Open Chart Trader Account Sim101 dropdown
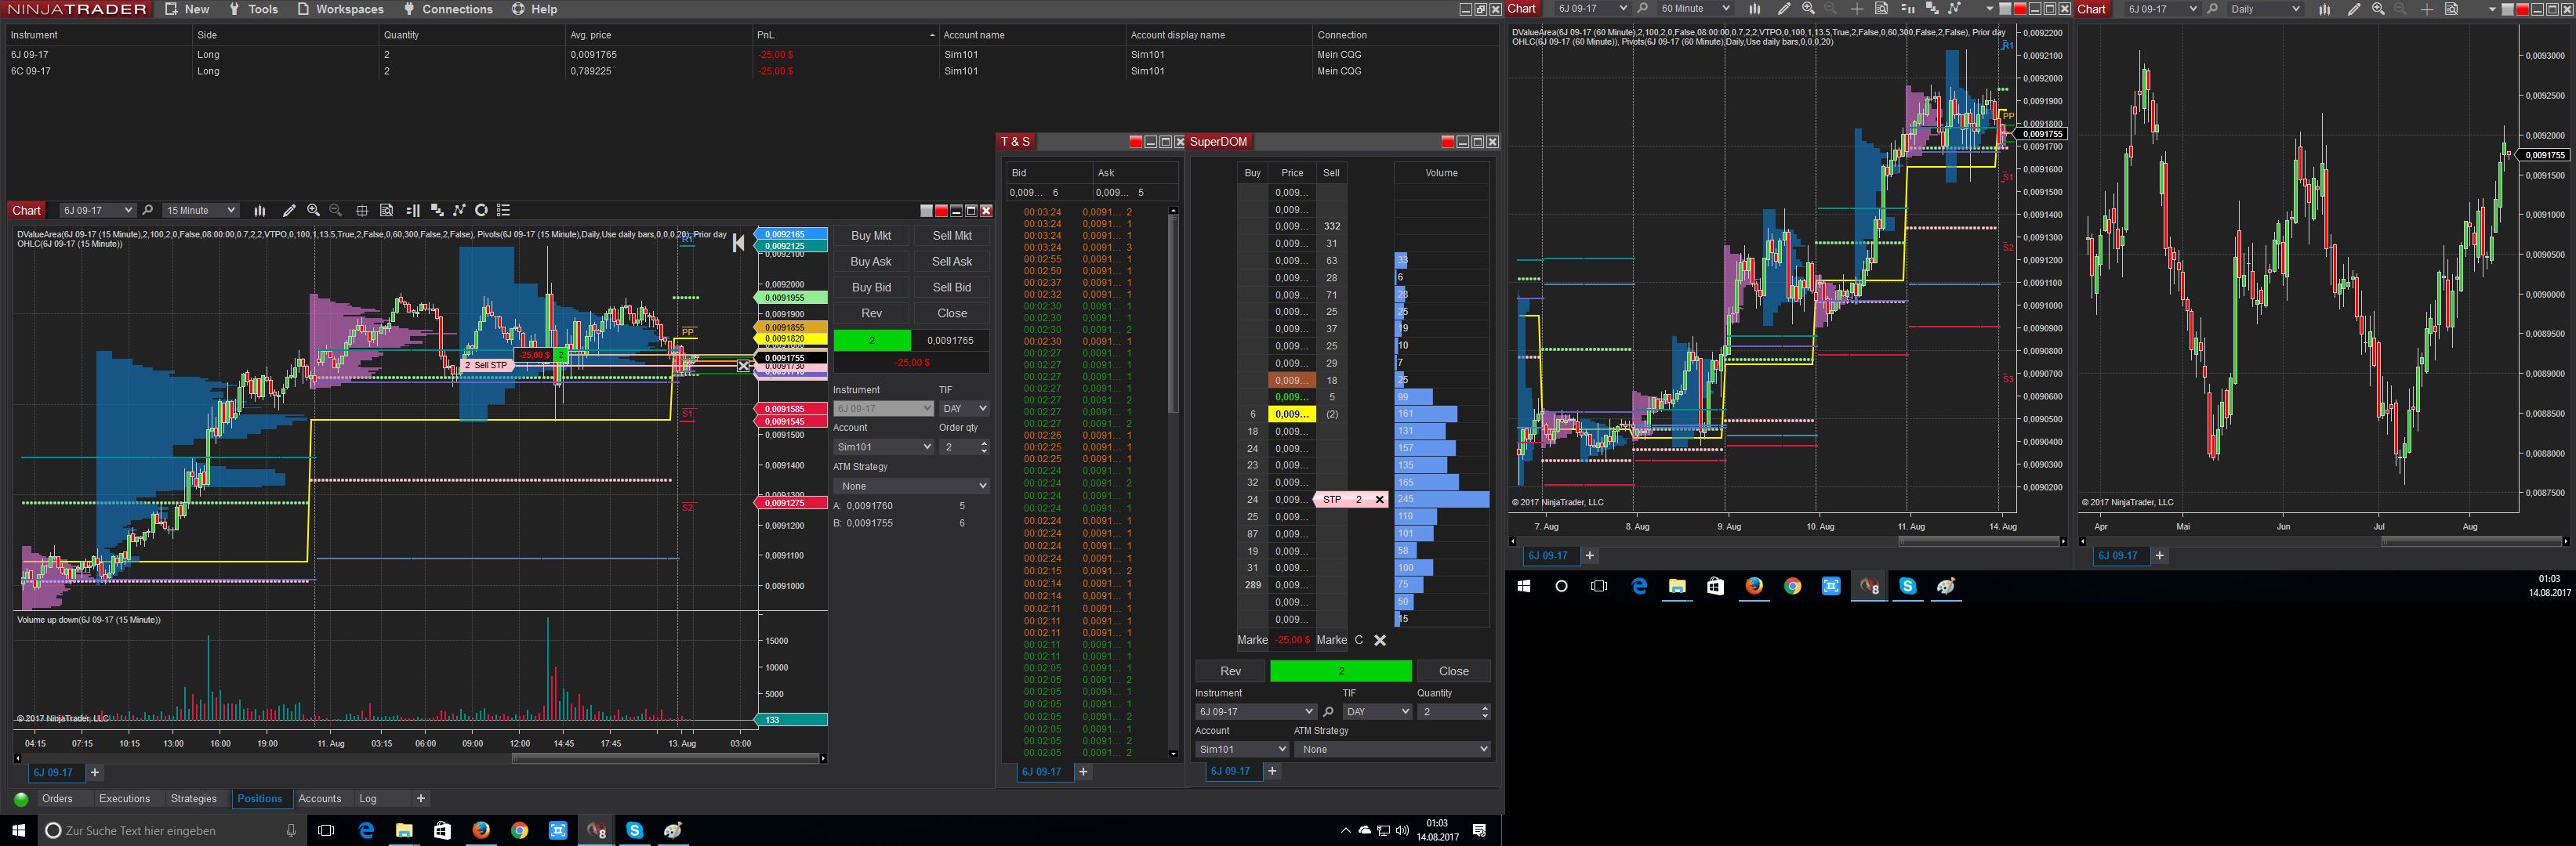The width and height of the screenshot is (2576, 846). tap(883, 447)
